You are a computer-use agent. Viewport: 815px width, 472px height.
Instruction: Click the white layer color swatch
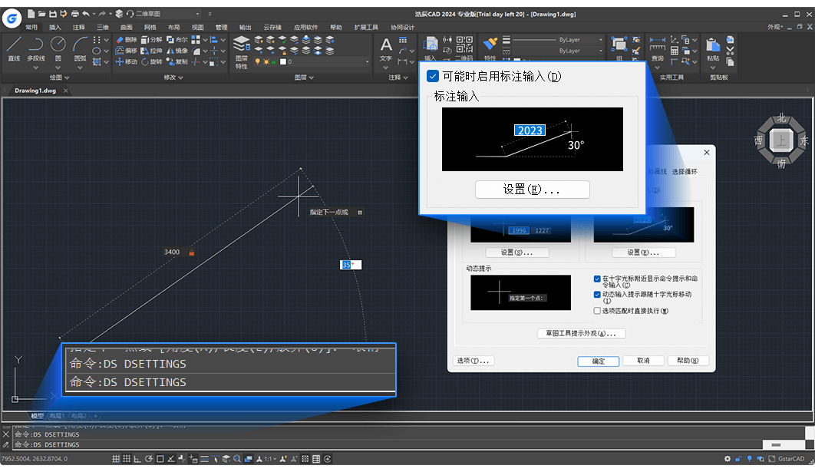[282, 62]
